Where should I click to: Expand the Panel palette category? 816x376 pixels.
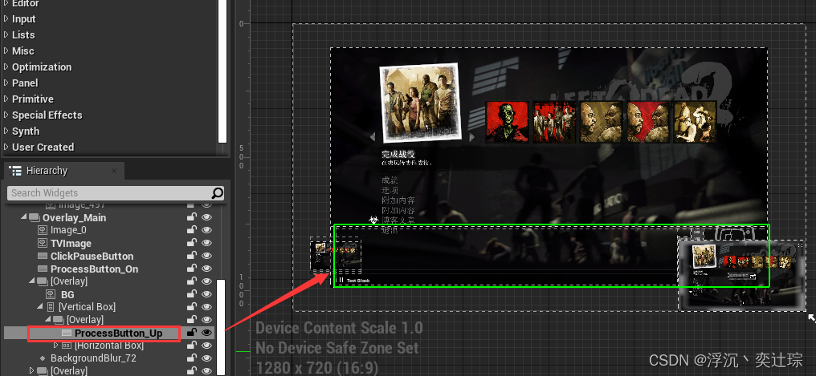6,83
